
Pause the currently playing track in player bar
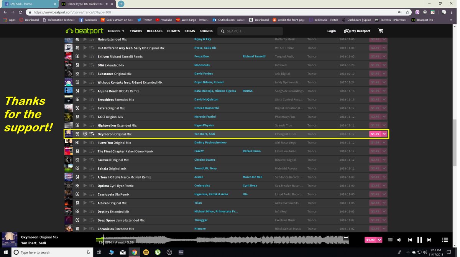pos(419,240)
